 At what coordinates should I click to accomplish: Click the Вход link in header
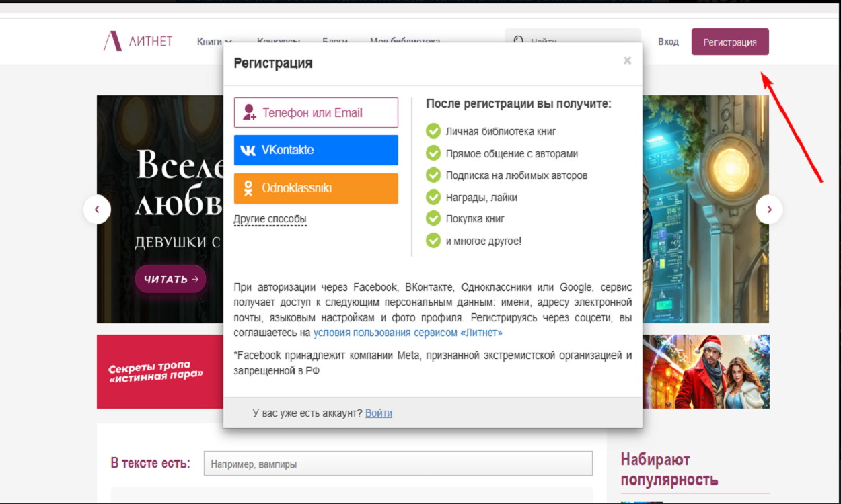[x=668, y=42]
